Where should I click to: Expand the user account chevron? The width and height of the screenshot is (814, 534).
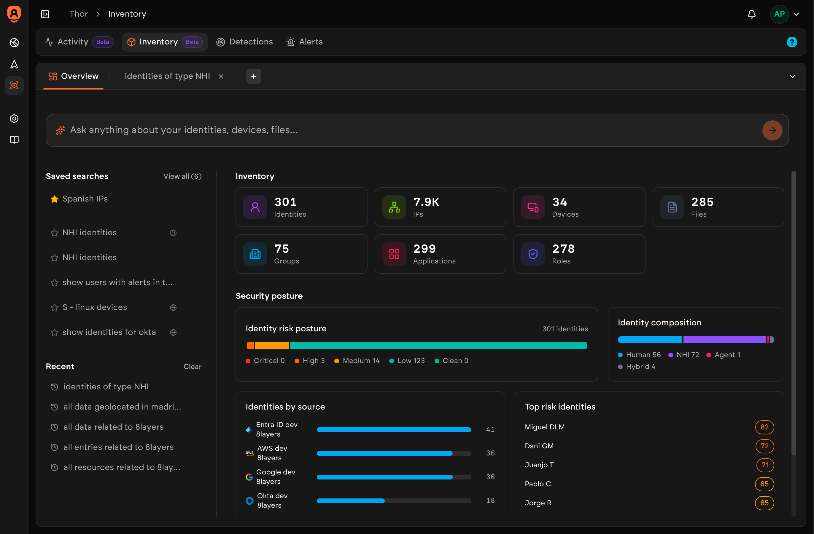point(796,14)
